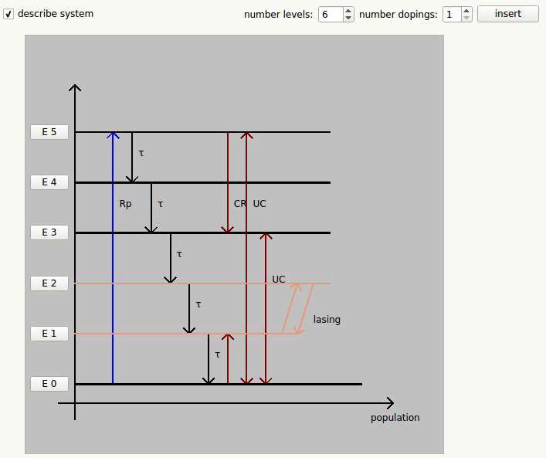
Task: Select the E 3 level button
Action: tap(49, 232)
